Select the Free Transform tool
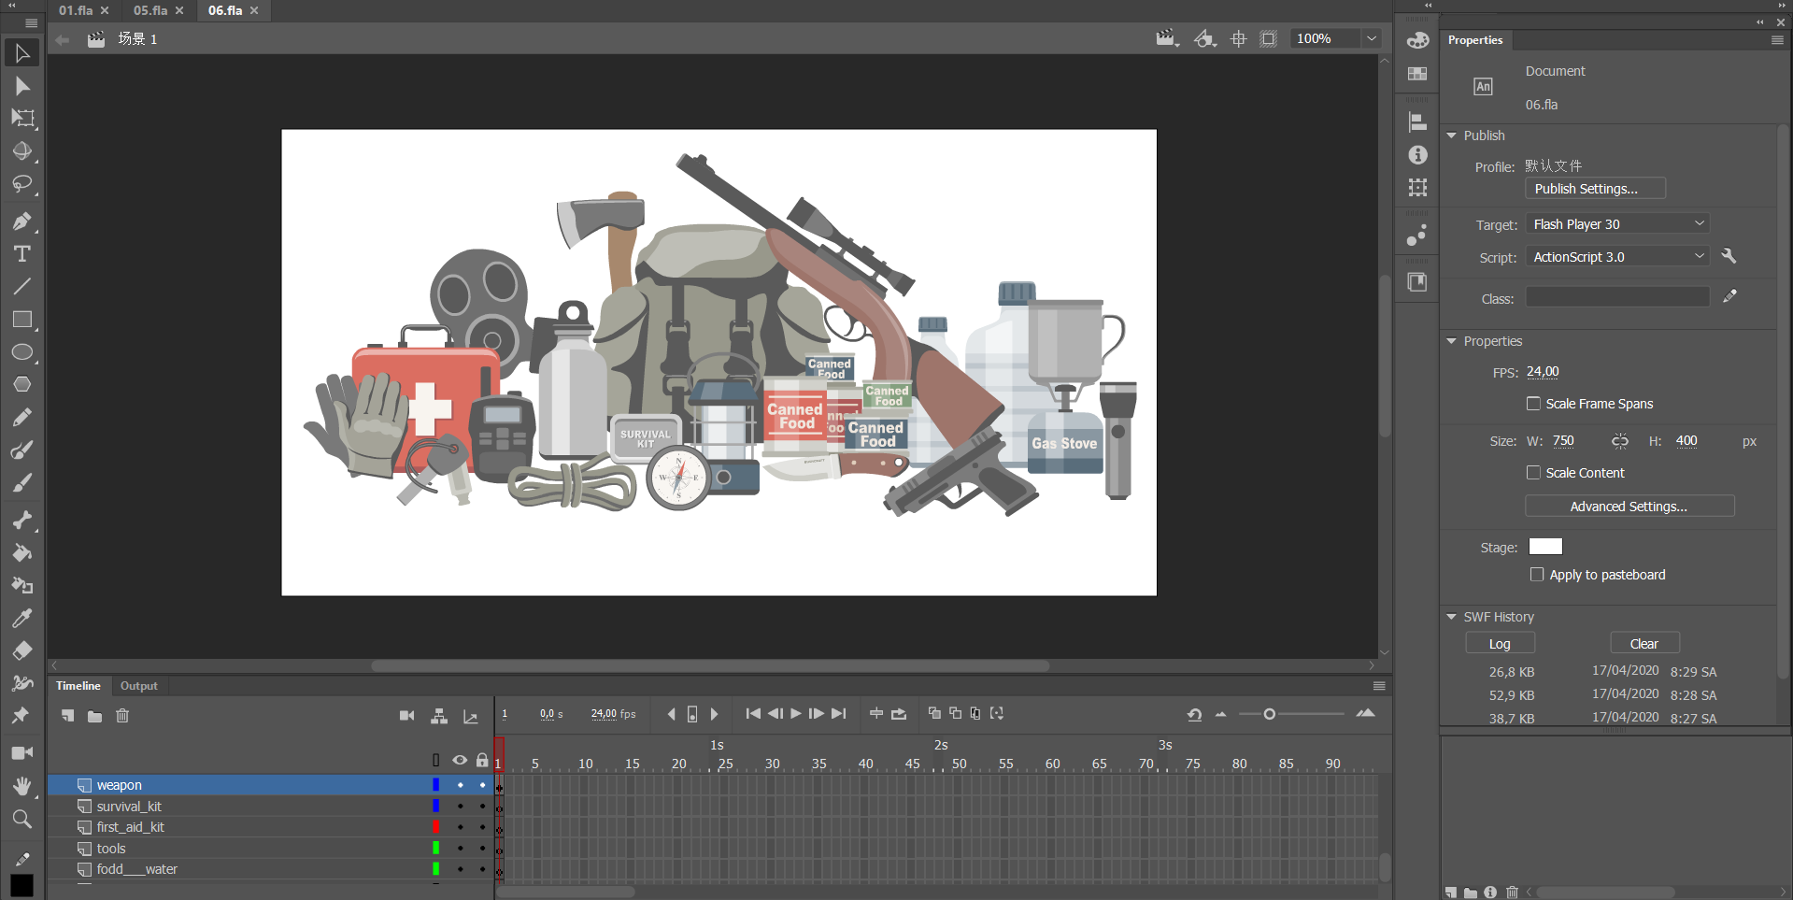 click(21, 119)
